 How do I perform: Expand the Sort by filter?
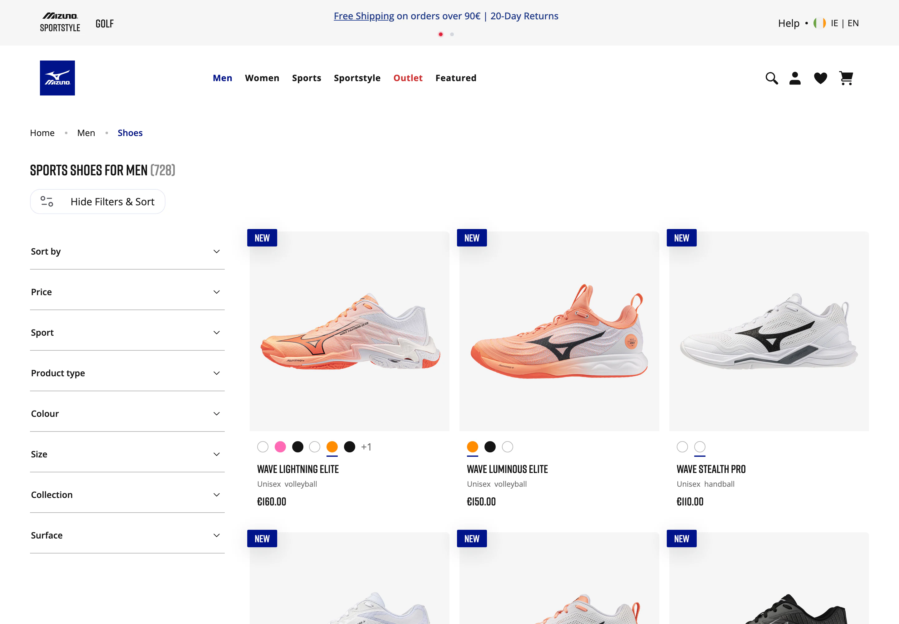click(127, 251)
